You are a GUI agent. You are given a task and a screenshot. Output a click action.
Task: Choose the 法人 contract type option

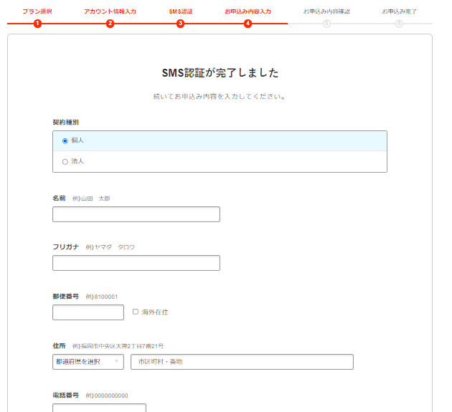point(65,162)
